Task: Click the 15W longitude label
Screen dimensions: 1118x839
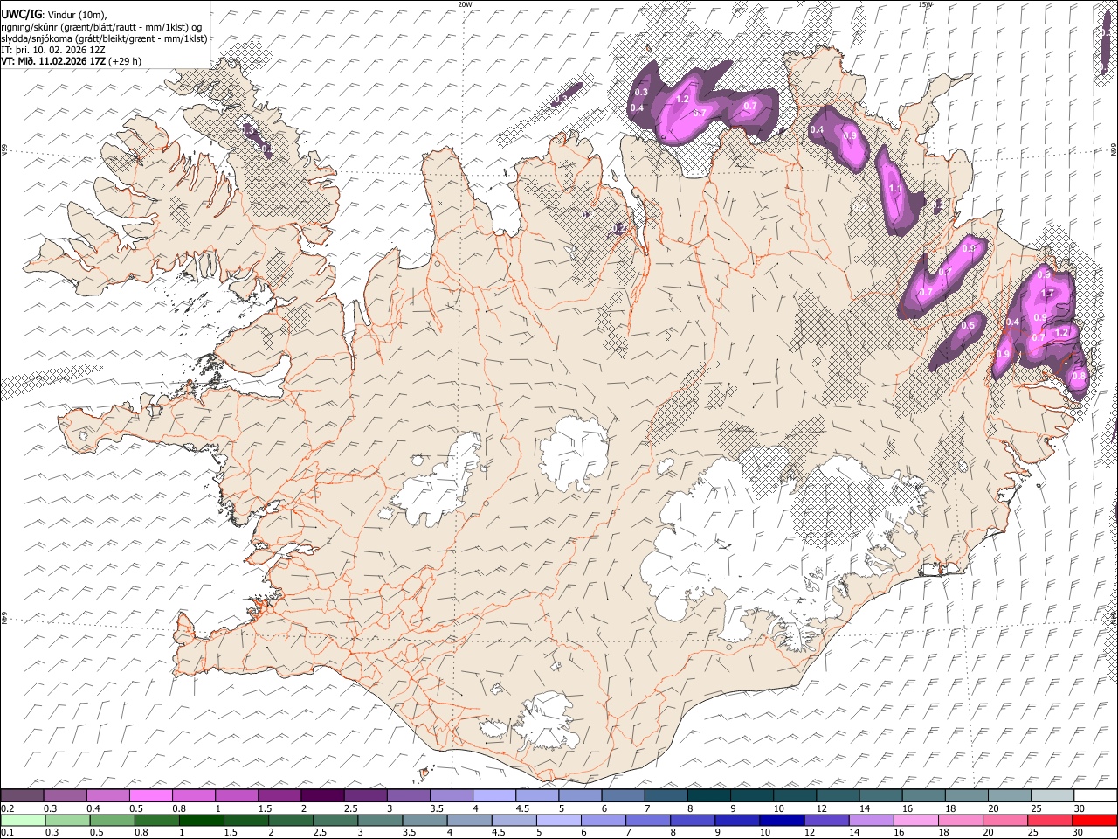Action: tap(925, 4)
